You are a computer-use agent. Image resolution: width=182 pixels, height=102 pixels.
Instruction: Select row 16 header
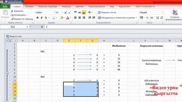click(x=15, y=98)
